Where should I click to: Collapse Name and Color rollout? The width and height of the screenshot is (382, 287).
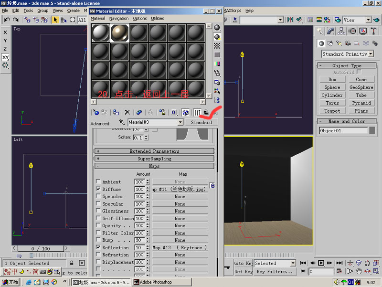[x=347, y=121]
